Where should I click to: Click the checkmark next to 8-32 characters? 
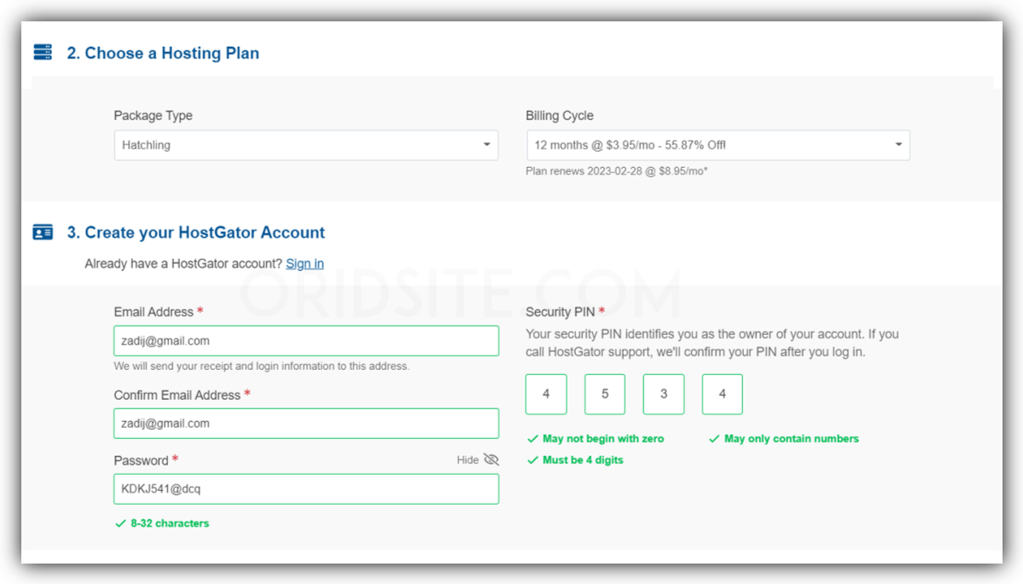120,523
